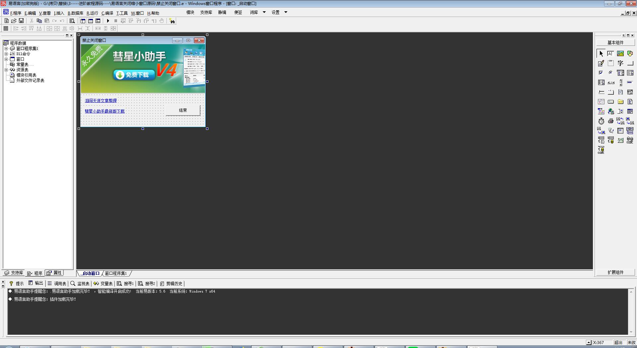This screenshot has height=348, width=637.
Task: Open the 模块 menu item
Action: (190, 12)
